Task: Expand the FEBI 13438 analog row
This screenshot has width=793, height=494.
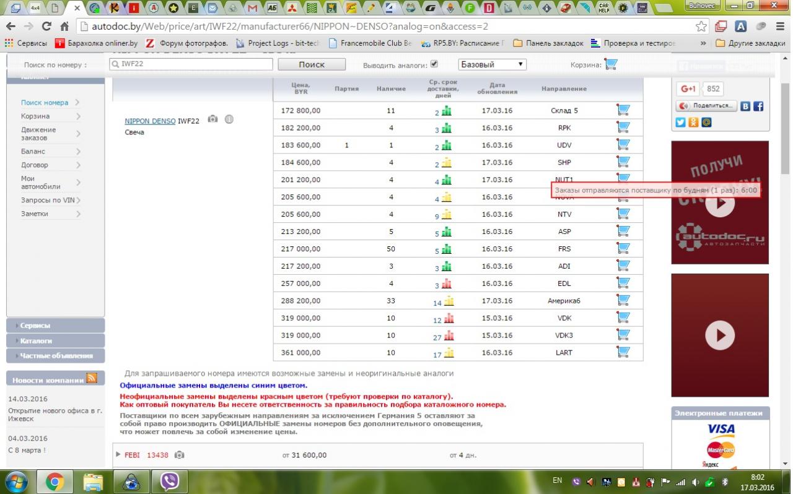Action: coord(119,454)
